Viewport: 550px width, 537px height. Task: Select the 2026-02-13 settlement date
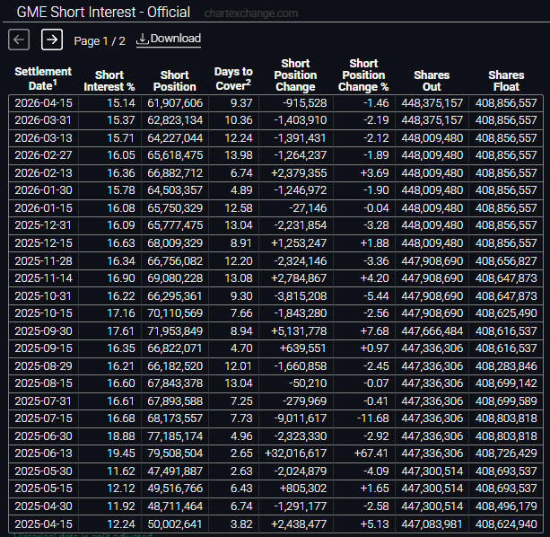[43, 173]
